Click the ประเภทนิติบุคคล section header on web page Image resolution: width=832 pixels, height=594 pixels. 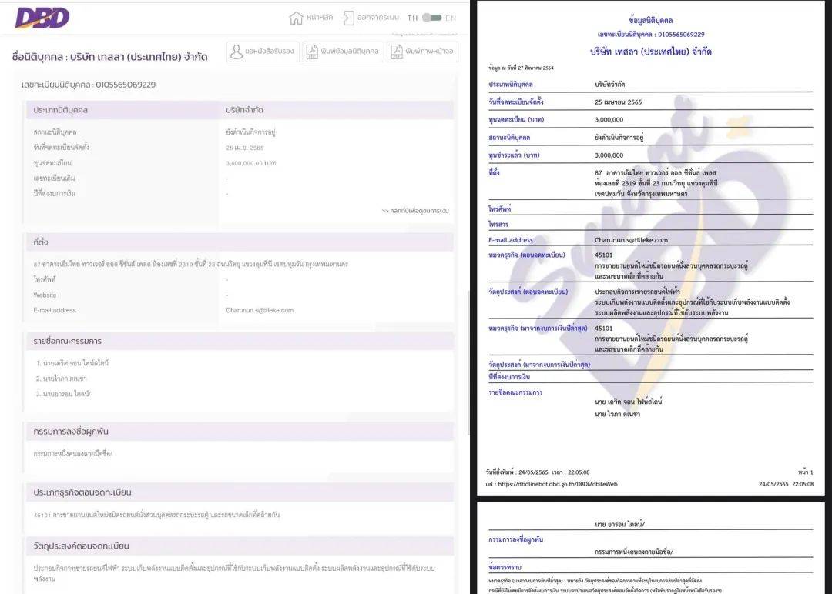[x=61, y=110]
